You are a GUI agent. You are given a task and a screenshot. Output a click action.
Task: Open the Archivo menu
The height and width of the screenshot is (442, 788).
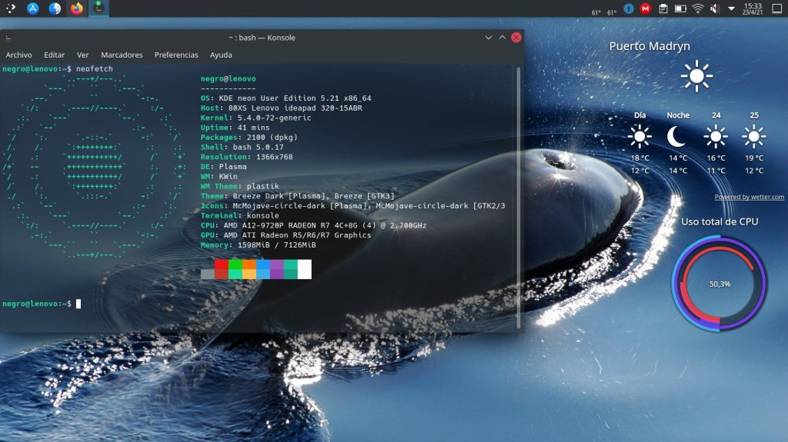18,55
